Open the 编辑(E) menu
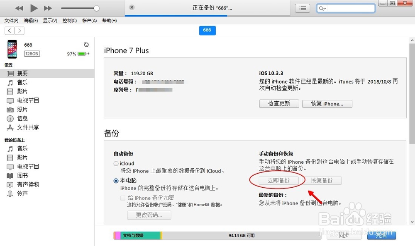This screenshot has width=415, height=246. 31,21
